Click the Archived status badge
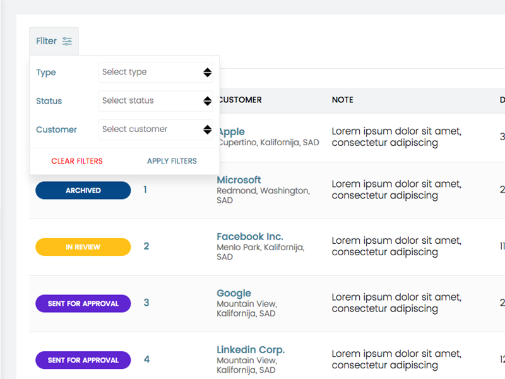This screenshot has width=505, height=379. 83,190
